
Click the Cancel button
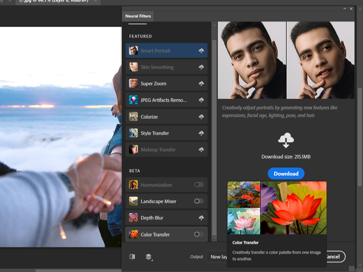pyautogui.click(x=336, y=257)
